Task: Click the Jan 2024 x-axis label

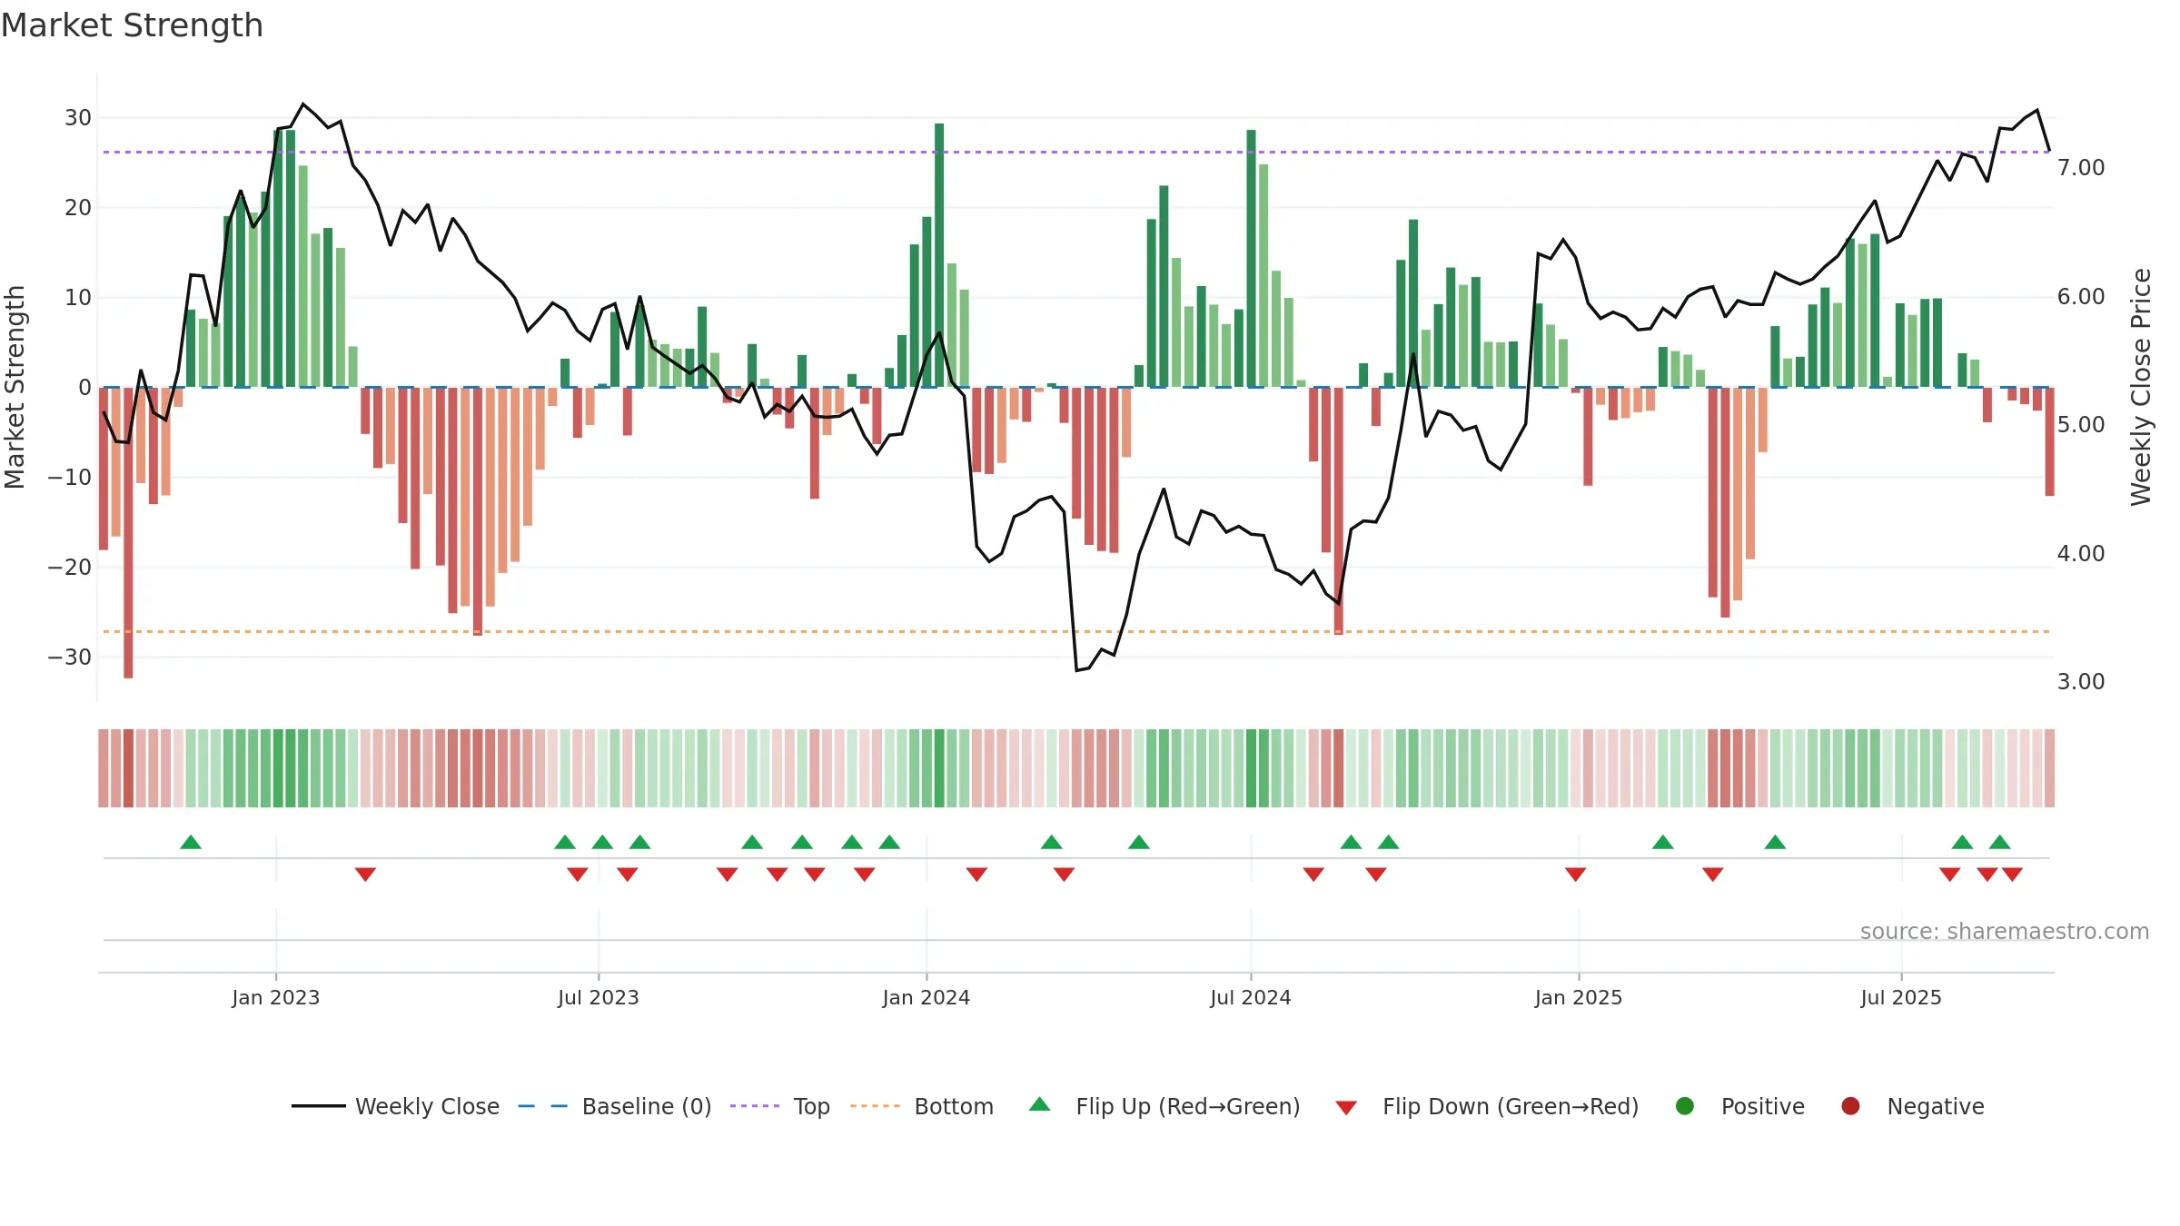Action: tap(926, 997)
